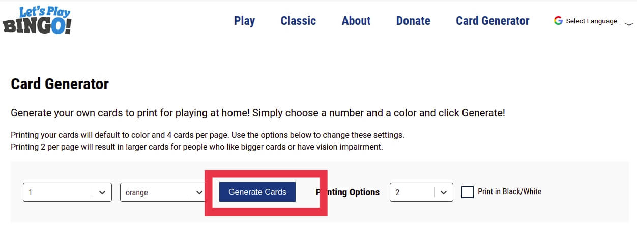Click the arrow on the Printing Options dropdown
This screenshot has height=243, width=637.
443,193
